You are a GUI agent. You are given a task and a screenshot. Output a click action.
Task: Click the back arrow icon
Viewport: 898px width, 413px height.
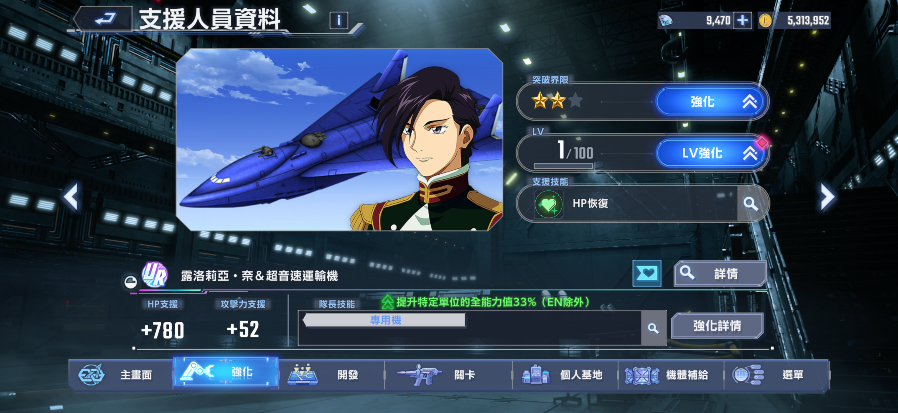[105, 19]
